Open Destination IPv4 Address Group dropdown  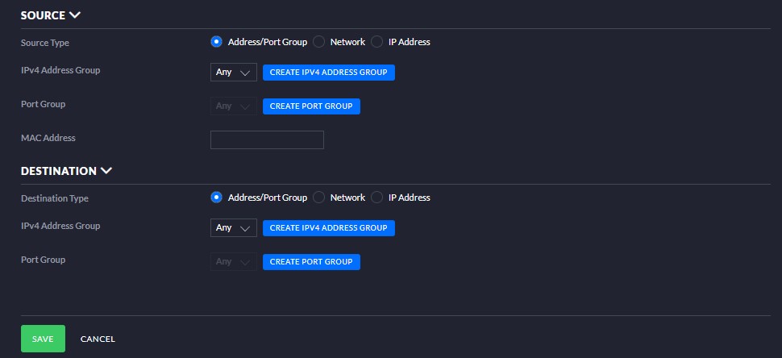(233, 228)
